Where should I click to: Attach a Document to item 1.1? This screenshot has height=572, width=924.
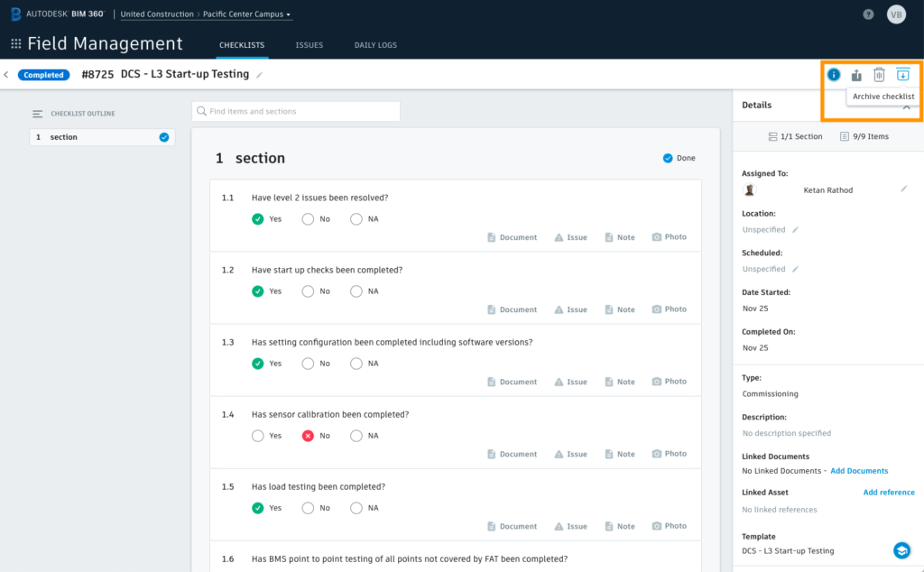click(512, 237)
